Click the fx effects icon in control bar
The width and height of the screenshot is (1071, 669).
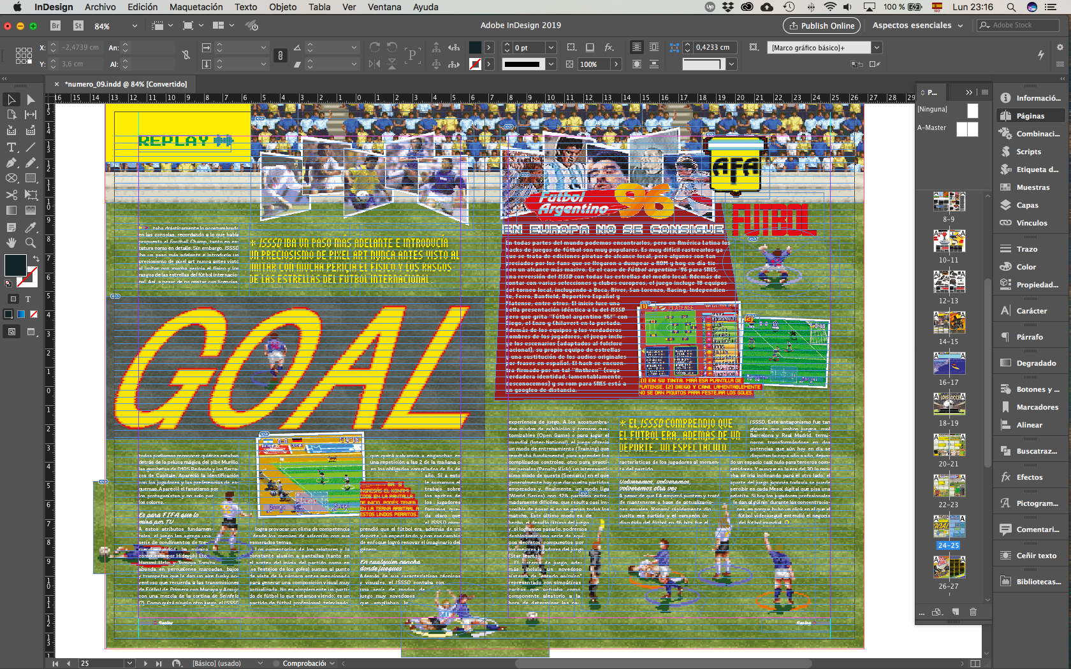(x=609, y=47)
